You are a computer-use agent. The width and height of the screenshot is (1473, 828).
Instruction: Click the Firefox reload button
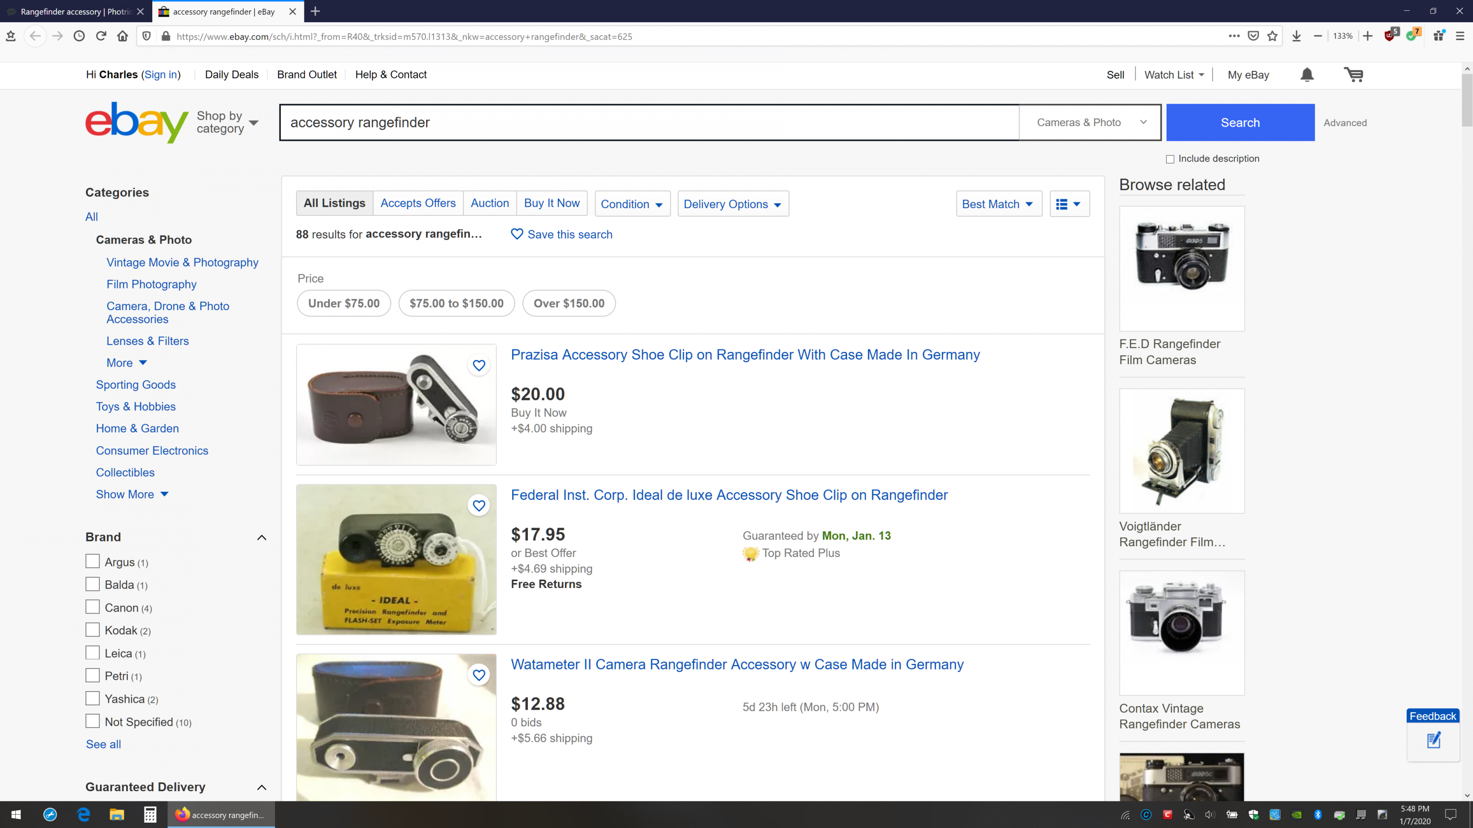click(x=101, y=36)
